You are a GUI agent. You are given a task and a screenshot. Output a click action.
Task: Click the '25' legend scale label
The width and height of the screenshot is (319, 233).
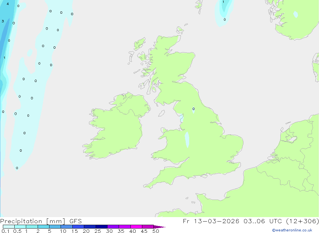(x=98, y=231)
